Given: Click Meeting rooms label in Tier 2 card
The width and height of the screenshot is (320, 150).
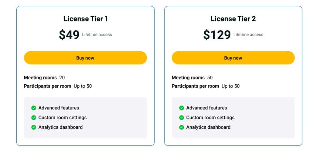Looking at the screenshot, I should (188, 78).
